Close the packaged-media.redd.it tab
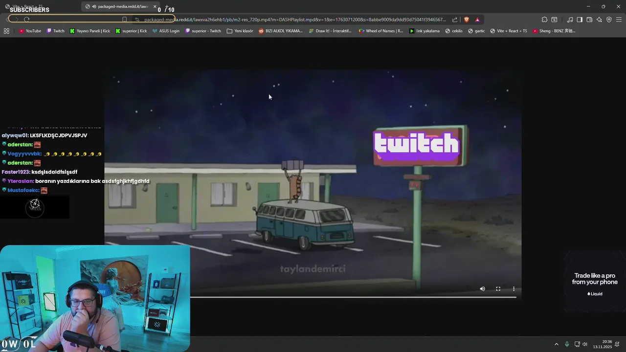Viewport: 626px width, 352px height. [x=155, y=6]
